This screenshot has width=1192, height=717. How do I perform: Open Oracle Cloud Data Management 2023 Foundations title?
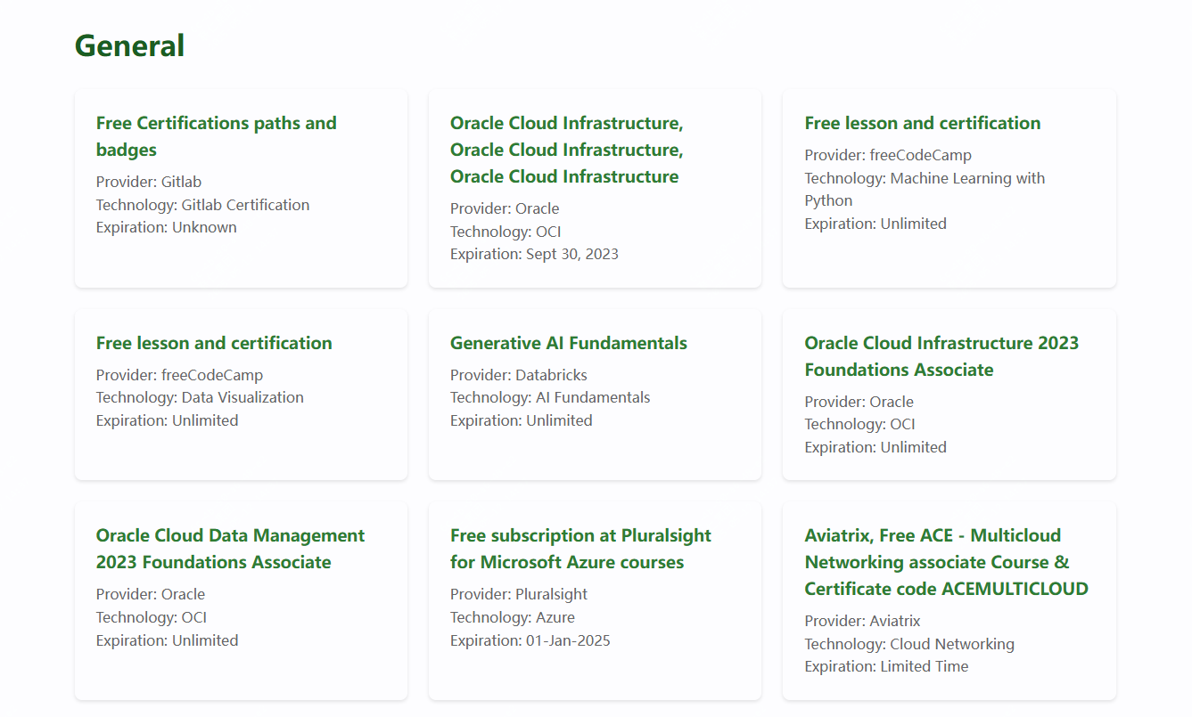click(x=230, y=549)
